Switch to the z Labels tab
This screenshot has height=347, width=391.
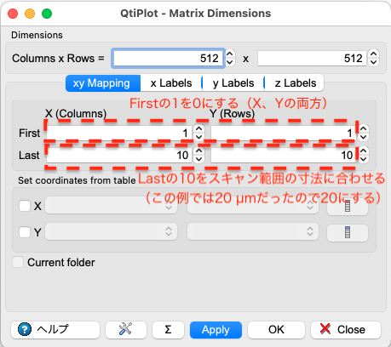[x=295, y=83]
